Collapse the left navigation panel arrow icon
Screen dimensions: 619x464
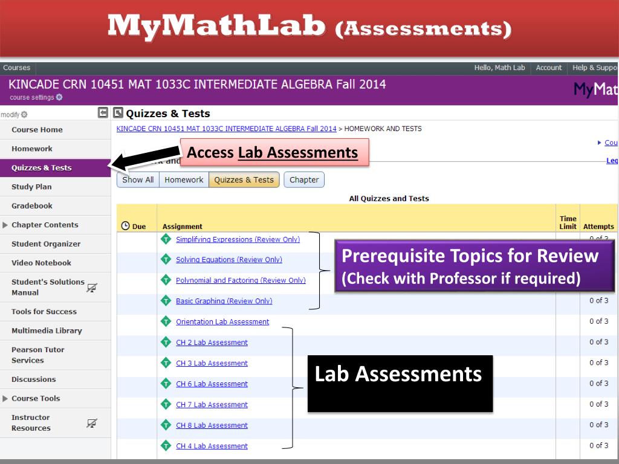pyautogui.click(x=103, y=113)
